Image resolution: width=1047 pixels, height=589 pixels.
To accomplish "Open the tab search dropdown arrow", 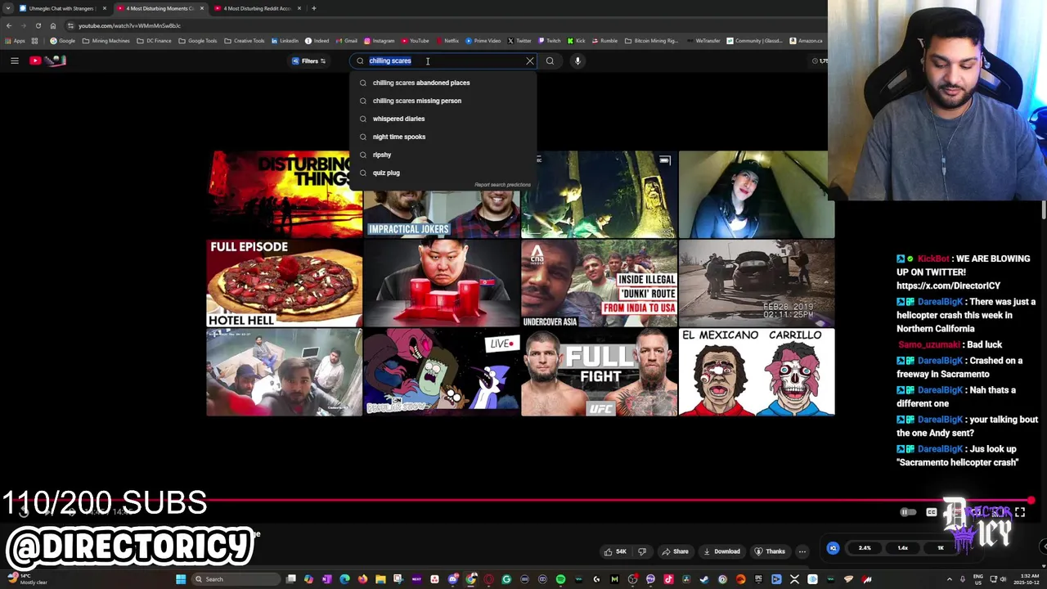I will (x=7, y=8).
